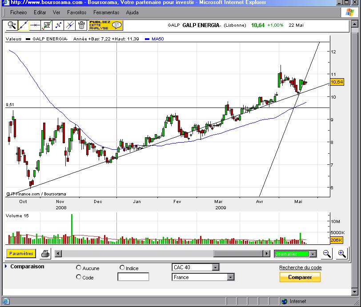Screen dimensions: 361x307
Task: Open the Ferramentas menu
Action: [106, 12]
